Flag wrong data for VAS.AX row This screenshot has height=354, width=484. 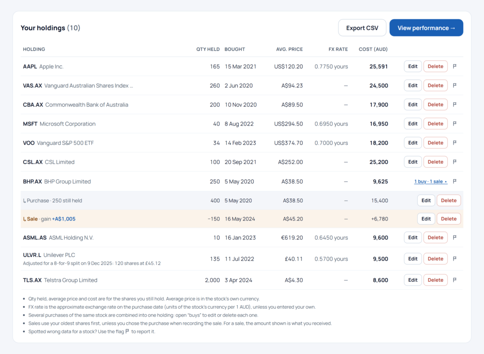tap(455, 85)
